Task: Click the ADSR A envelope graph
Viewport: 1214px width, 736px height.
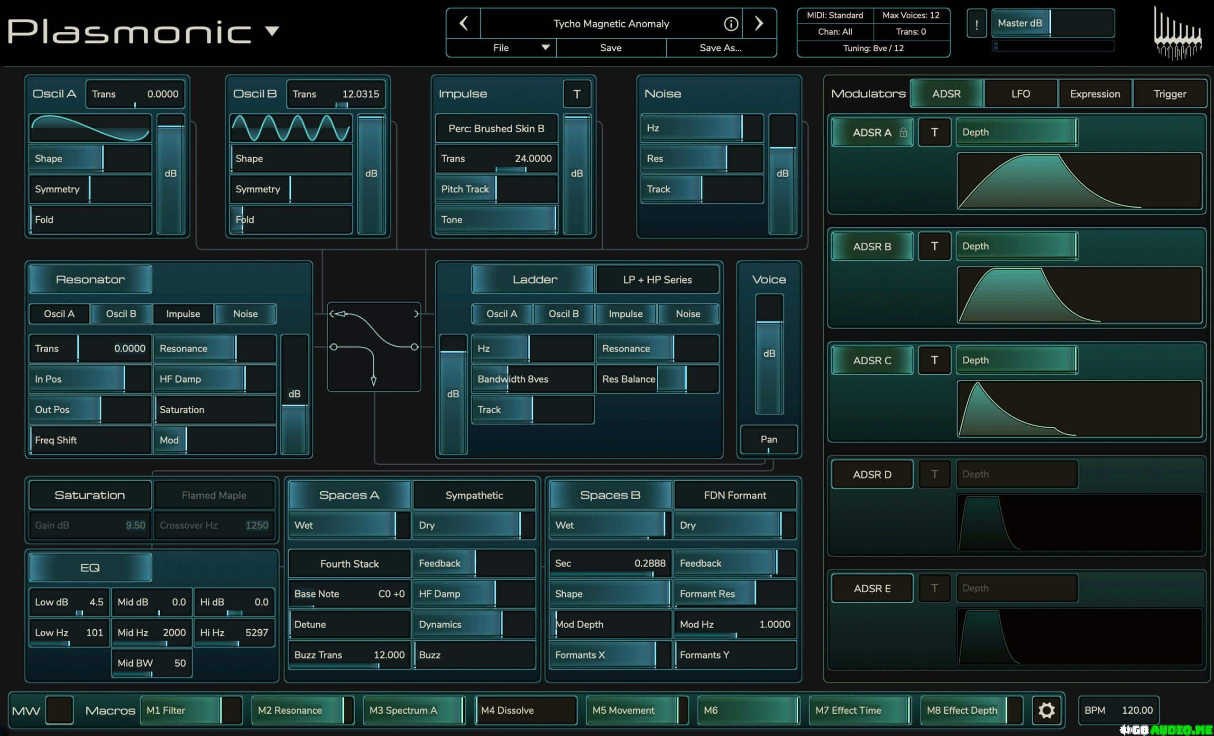Action: click(1079, 181)
